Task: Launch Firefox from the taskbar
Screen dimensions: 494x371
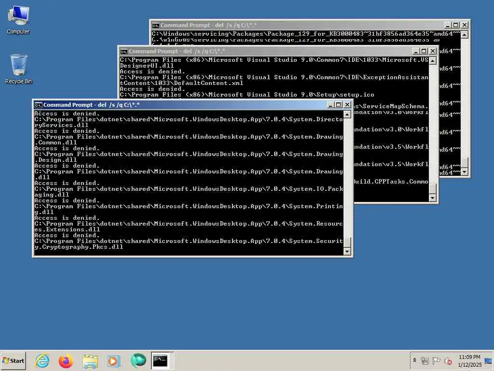Action: click(66, 360)
